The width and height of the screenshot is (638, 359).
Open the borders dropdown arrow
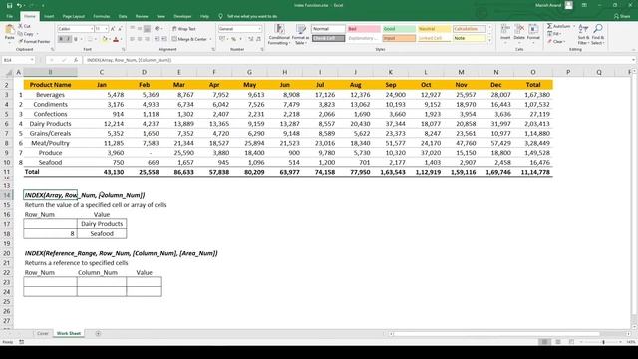pyautogui.click(x=96, y=39)
